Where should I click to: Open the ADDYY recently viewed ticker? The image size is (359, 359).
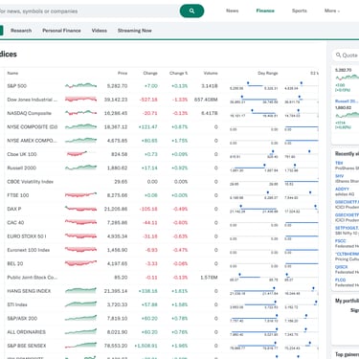click(x=342, y=189)
